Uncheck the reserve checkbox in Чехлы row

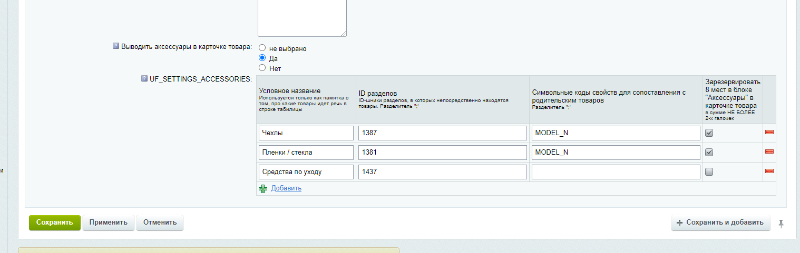click(709, 133)
